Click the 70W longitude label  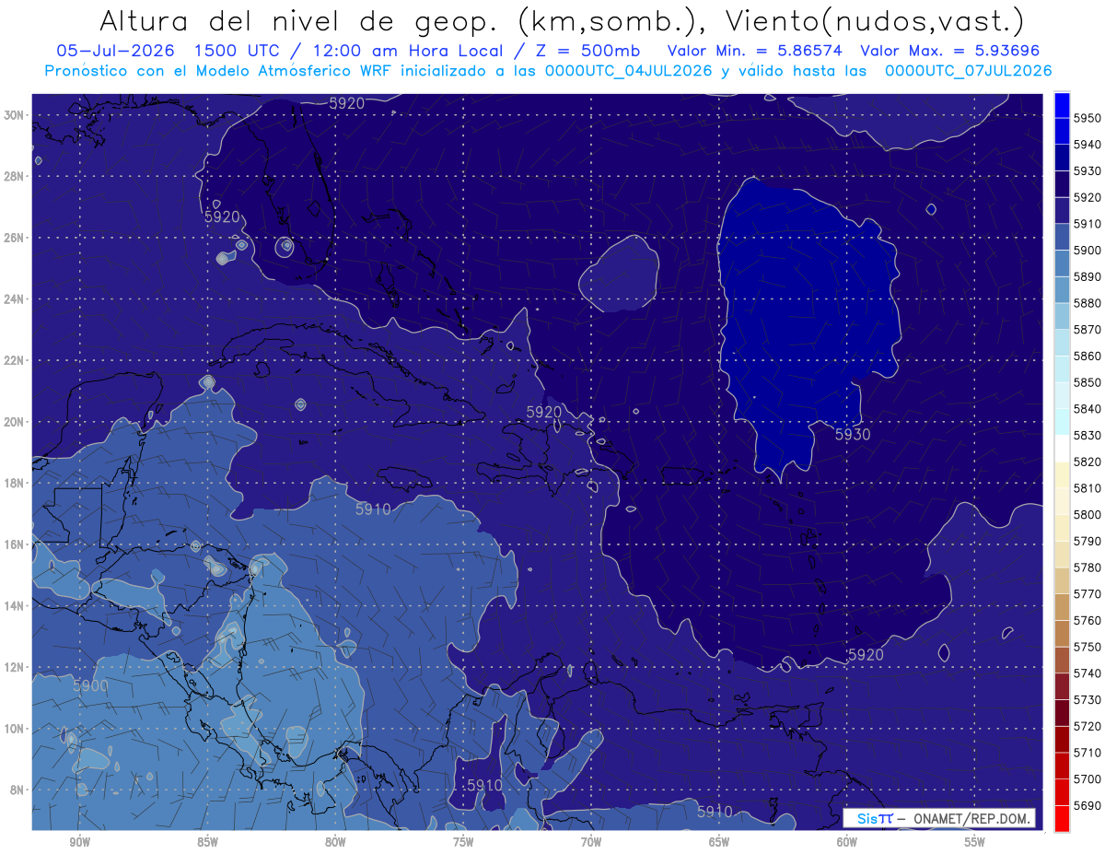(591, 843)
